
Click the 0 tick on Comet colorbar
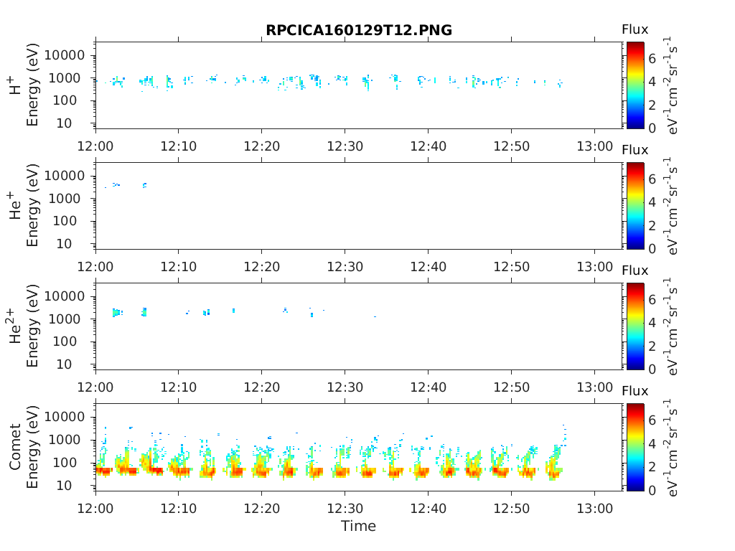652,490
